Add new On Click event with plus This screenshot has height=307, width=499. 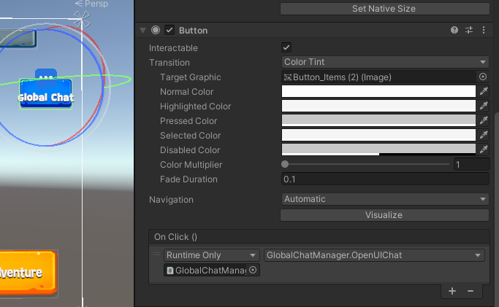click(x=452, y=291)
